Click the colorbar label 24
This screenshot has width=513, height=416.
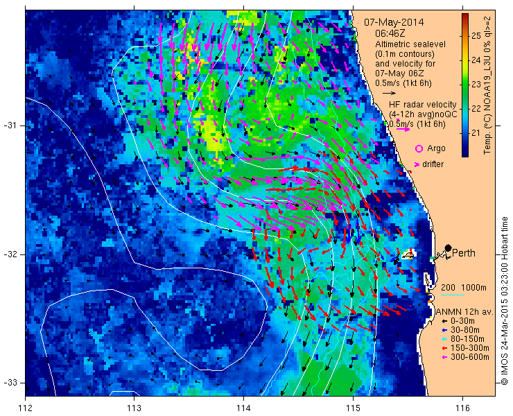(476, 60)
